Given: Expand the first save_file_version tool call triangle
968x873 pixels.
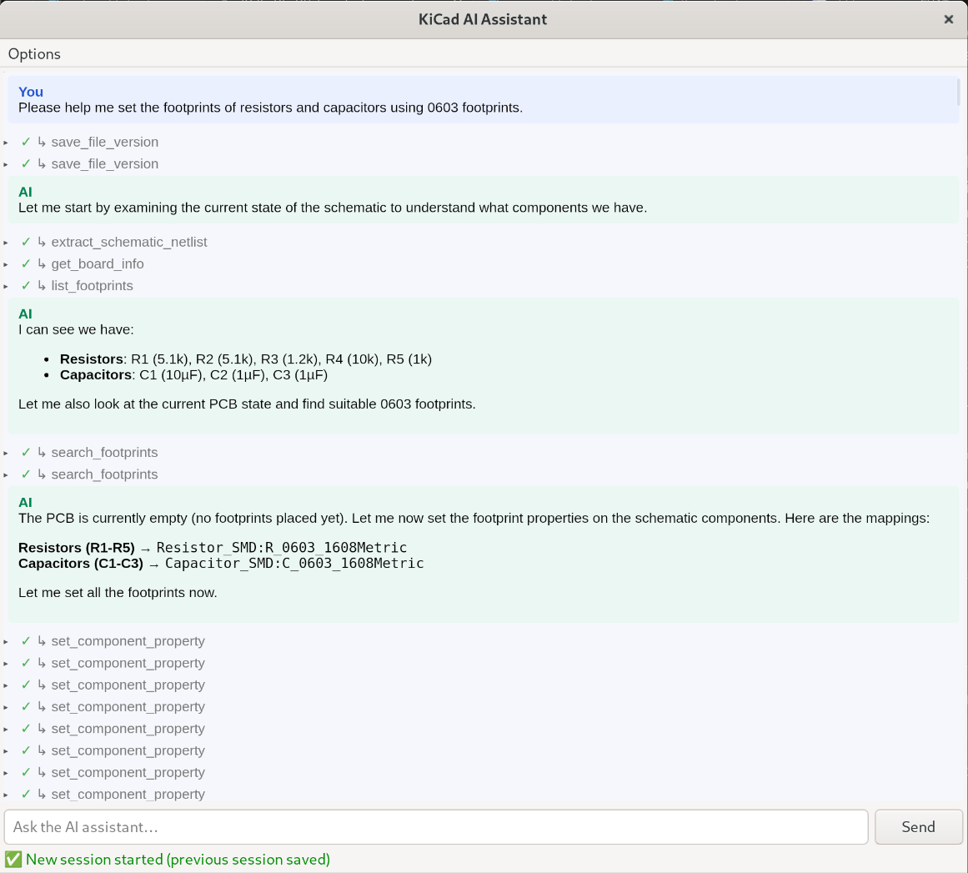Looking at the screenshot, I should coord(6,143).
